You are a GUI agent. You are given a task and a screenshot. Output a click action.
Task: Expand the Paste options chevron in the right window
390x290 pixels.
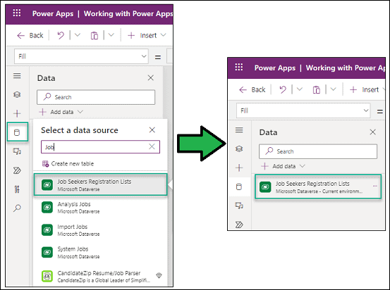pyautogui.click(x=334, y=89)
